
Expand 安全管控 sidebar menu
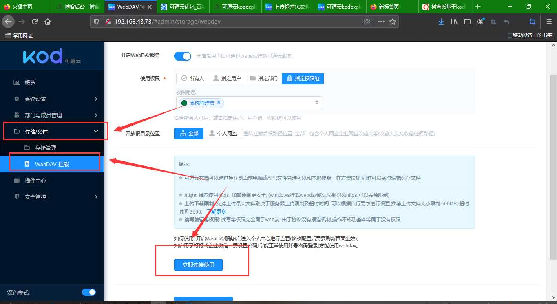click(52, 197)
